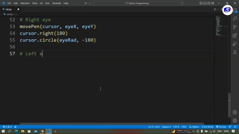Toggle the bottom panel layout icon
This screenshot has height=134, width=239.
(205, 3)
